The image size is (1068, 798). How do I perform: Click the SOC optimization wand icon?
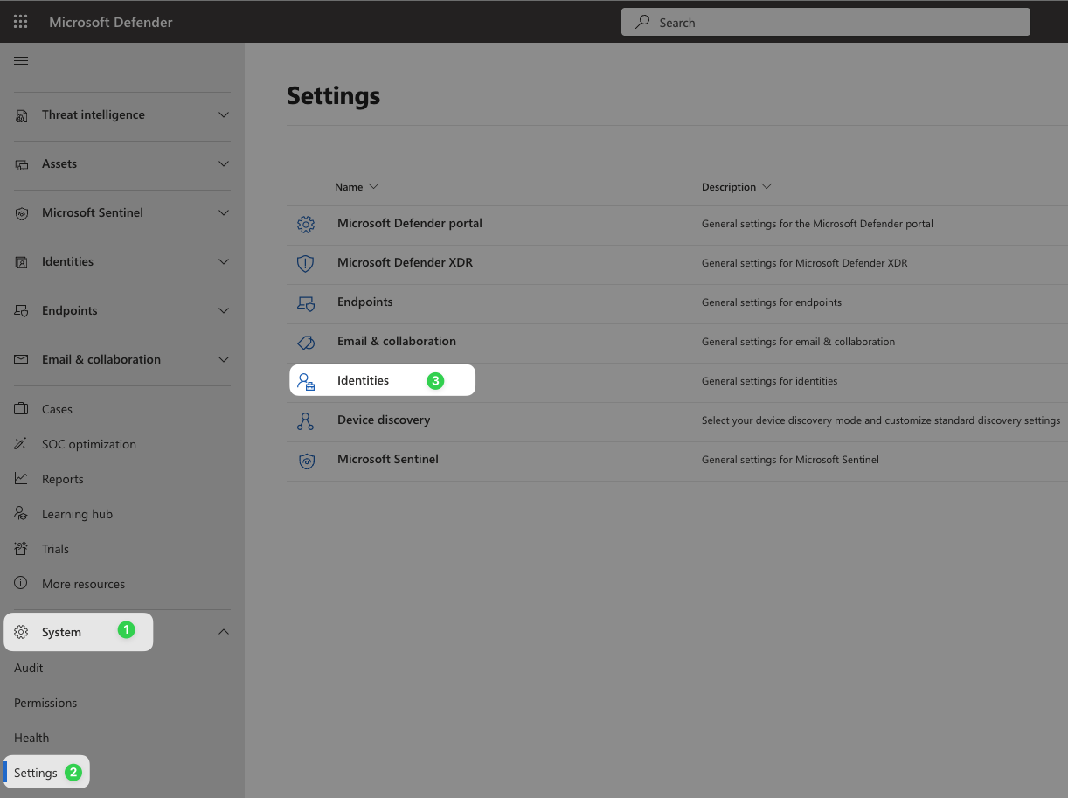[22, 444]
